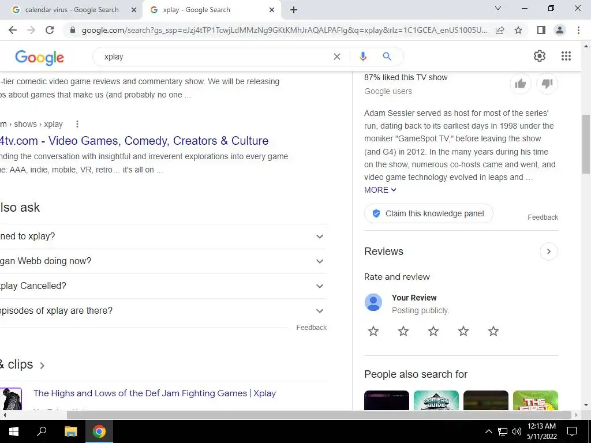Open tab search dropdown in title bar
Screen dimensions: 591x443
(498, 8)
